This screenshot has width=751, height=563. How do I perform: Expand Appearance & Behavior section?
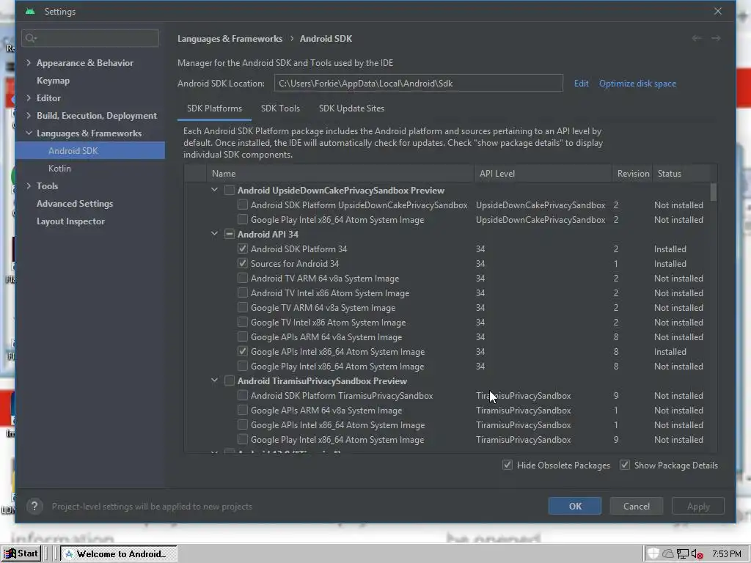tap(29, 63)
